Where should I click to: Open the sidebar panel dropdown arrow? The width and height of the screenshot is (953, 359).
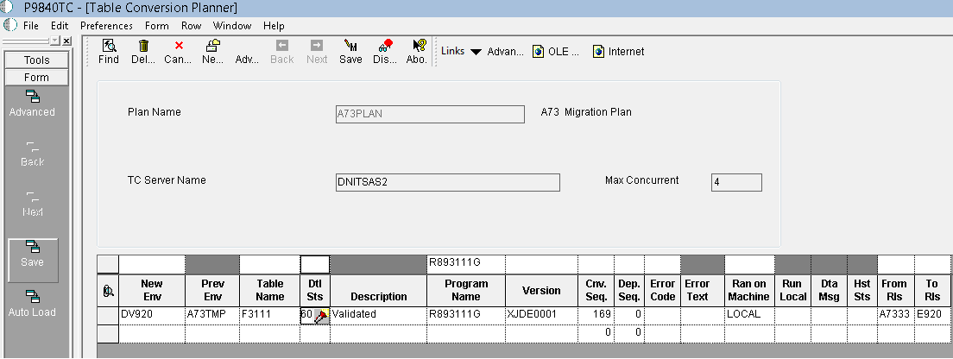click(x=55, y=41)
